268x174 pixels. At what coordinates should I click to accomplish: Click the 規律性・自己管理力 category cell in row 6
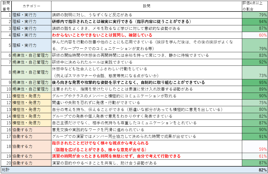(x=31, y=56)
